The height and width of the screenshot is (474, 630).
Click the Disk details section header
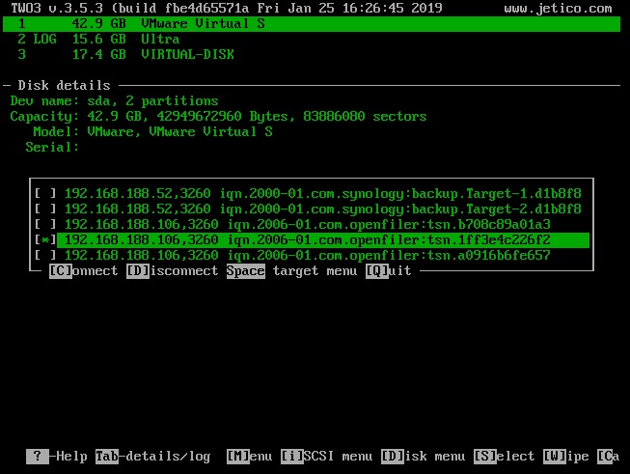click(x=64, y=85)
